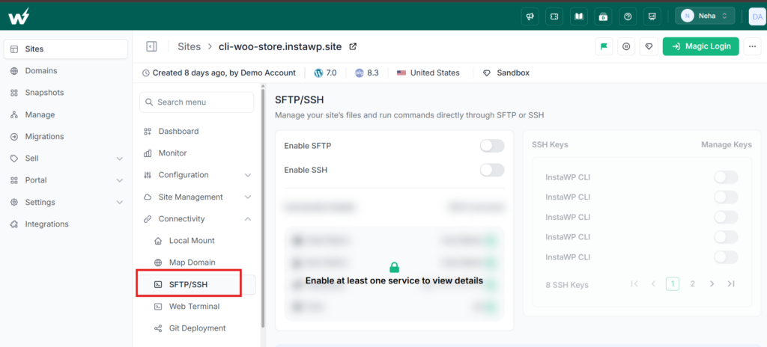Expand the Site Management menu group
Image resolution: width=767 pixels, height=347 pixels.
click(x=248, y=197)
